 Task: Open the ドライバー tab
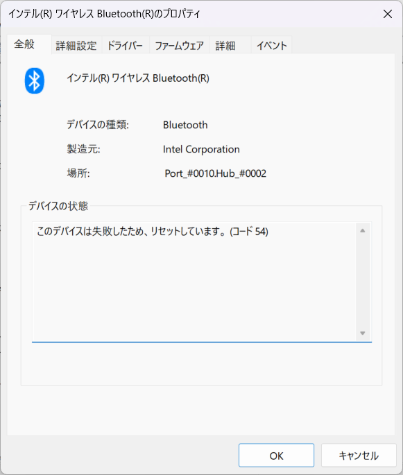pyautogui.click(x=125, y=46)
